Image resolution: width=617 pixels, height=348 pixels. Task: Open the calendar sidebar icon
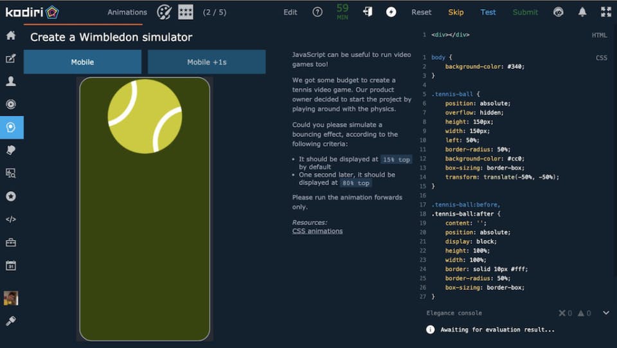(11, 265)
